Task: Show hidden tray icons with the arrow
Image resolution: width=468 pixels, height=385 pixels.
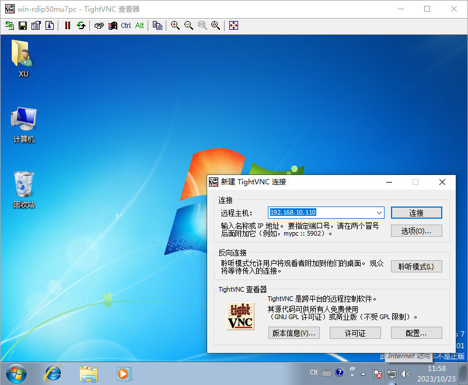Action: [363, 374]
